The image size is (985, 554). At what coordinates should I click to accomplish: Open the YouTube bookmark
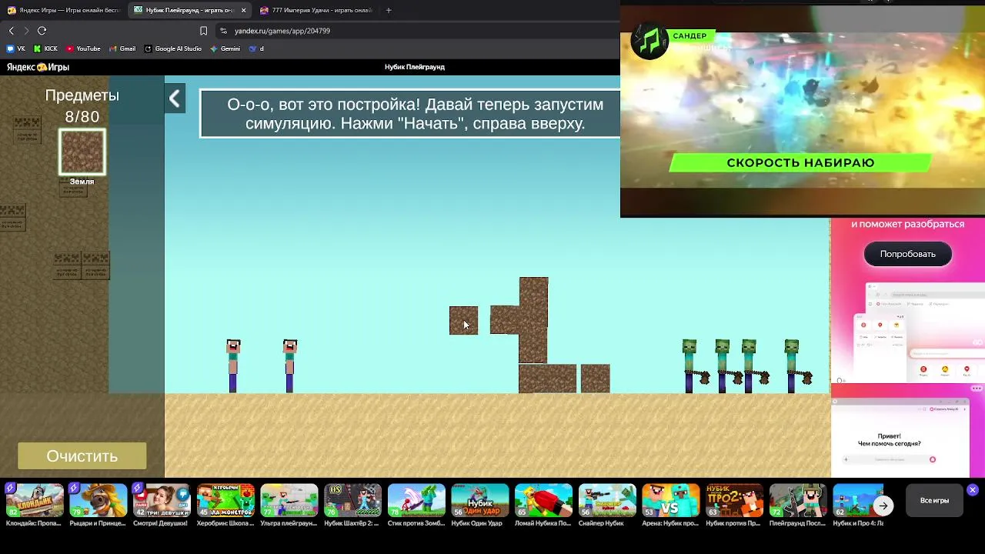click(x=83, y=48)
